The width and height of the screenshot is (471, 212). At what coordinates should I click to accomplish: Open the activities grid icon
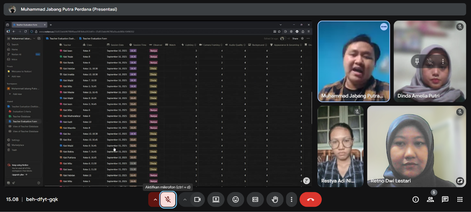(460, 200)
